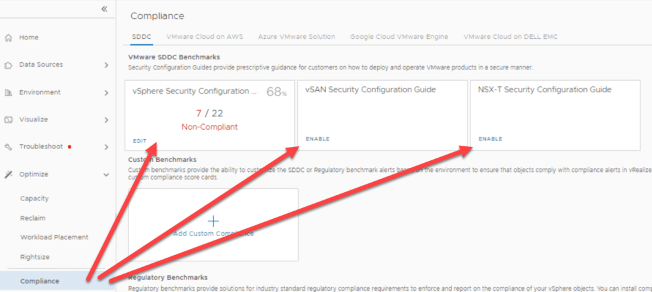Click the Data Sources icon
Image resolution: width=652 pixels, height=292 pixels.
click(x=8, y=66)
